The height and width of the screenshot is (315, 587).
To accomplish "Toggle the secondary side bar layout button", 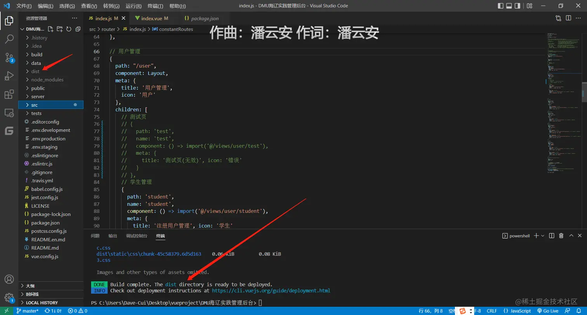I will [518, 6].
